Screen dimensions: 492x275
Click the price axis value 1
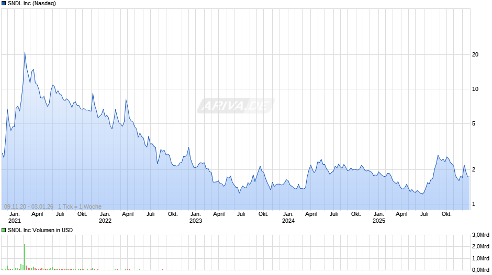474,204
